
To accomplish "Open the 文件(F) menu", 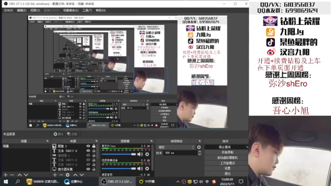I will pos(8,10).
